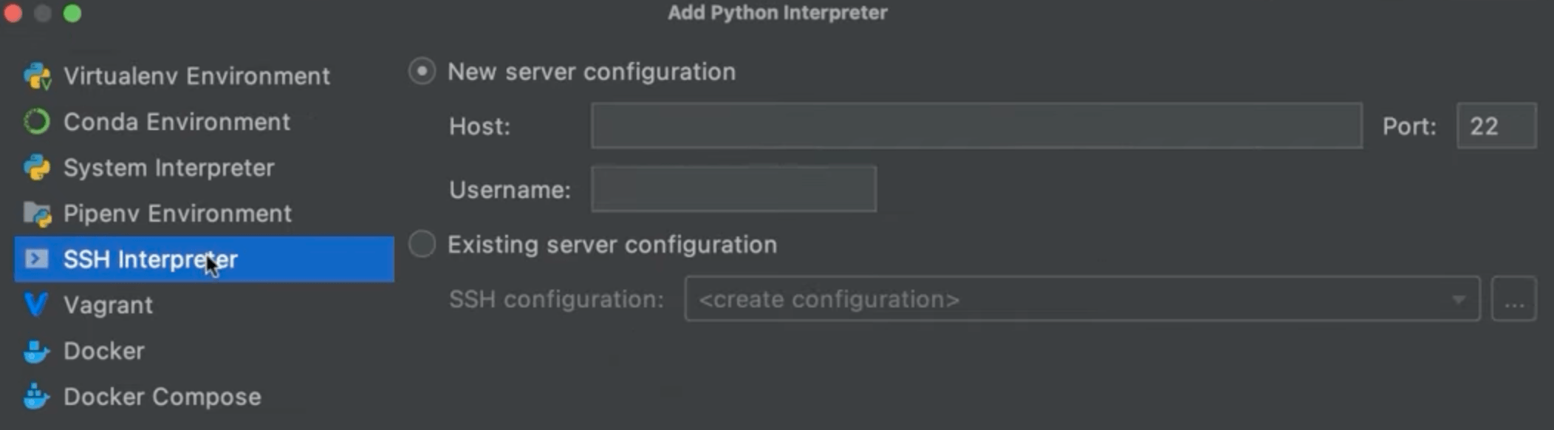Click the Host input field
Screen dimensions: 1554x430
976,126
